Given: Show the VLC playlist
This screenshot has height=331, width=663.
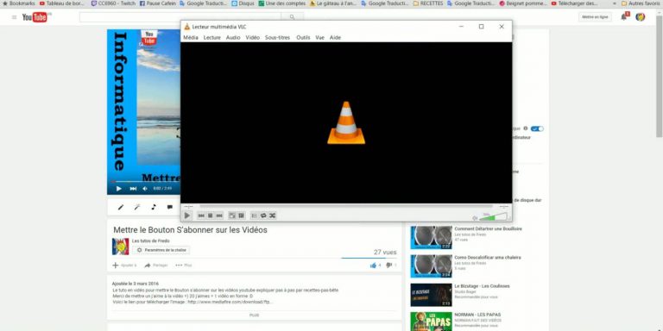Looking at the screenshot, I should [254, 215].
